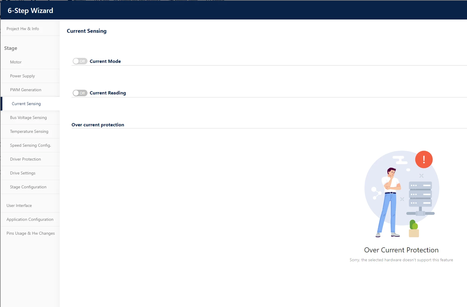Select Motor in the Stage list
Screen dimensions: 467x307
coord(30,62)
